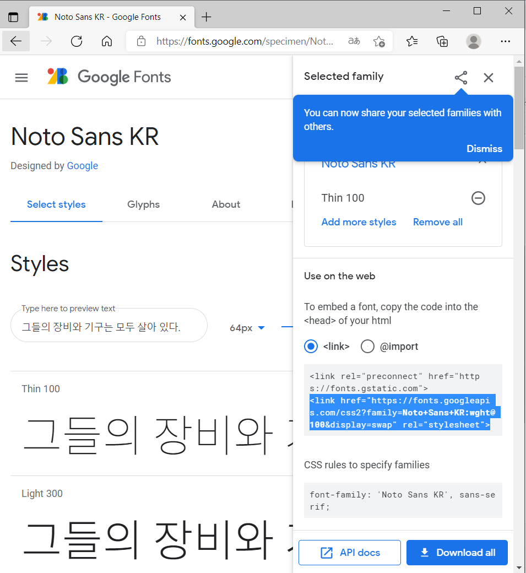Go back with the browser back arrow
This screenshot has height=573, width=526.
coord(16,41)
